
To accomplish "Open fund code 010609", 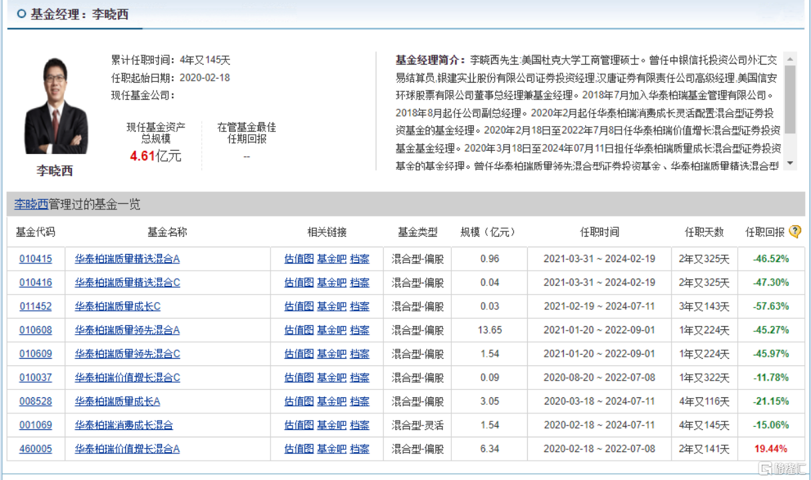I will click(x=35, y=354).
